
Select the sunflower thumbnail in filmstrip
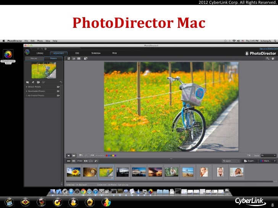click(x=74, y=172)
